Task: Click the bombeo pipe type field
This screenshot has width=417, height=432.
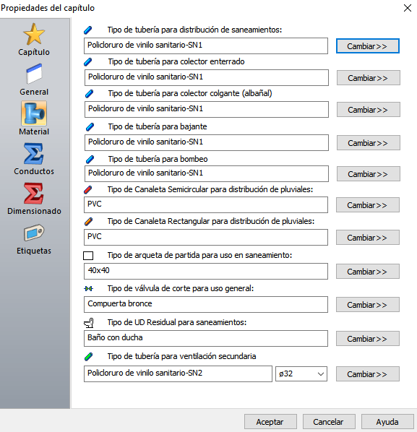Action: click(207, 174)
